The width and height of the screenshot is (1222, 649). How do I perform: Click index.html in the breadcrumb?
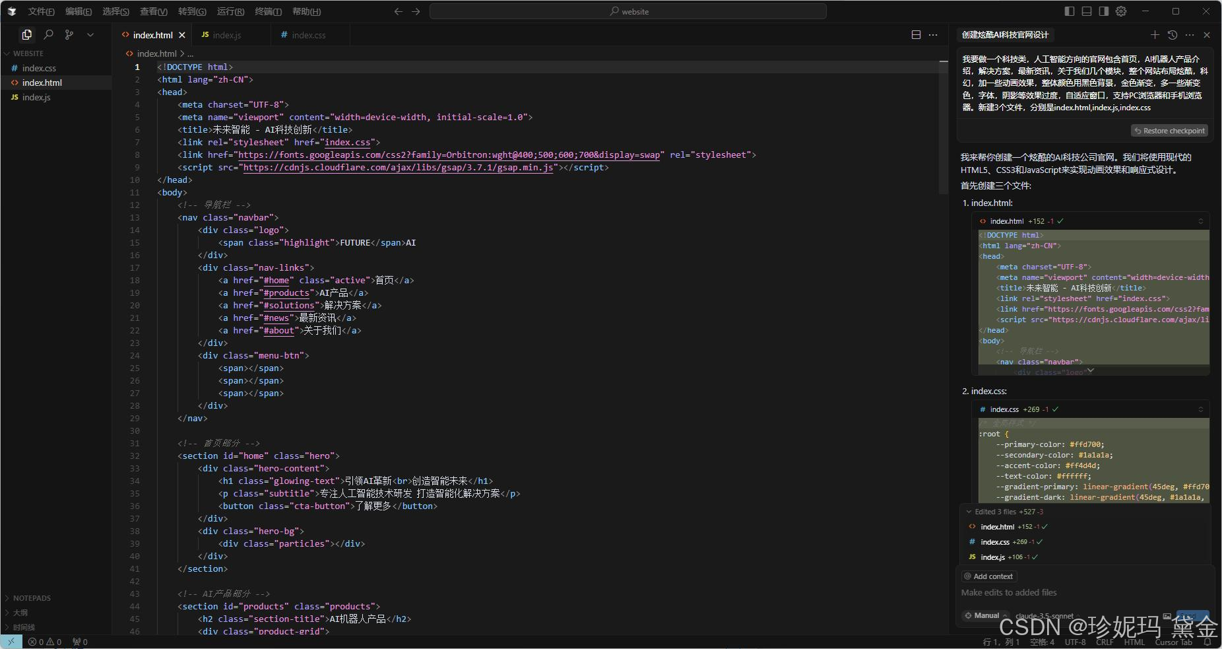(x=156, y=53)
